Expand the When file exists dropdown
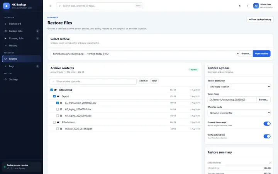The image size is (278, 174). coord(239,113)
